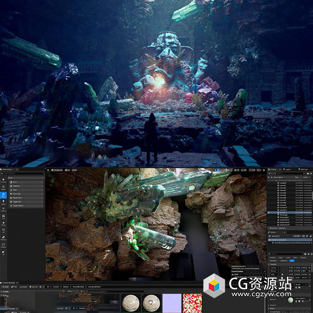Open the Outliner filter funnel icon
313x313 pixels.
click(x=269, y=173)
